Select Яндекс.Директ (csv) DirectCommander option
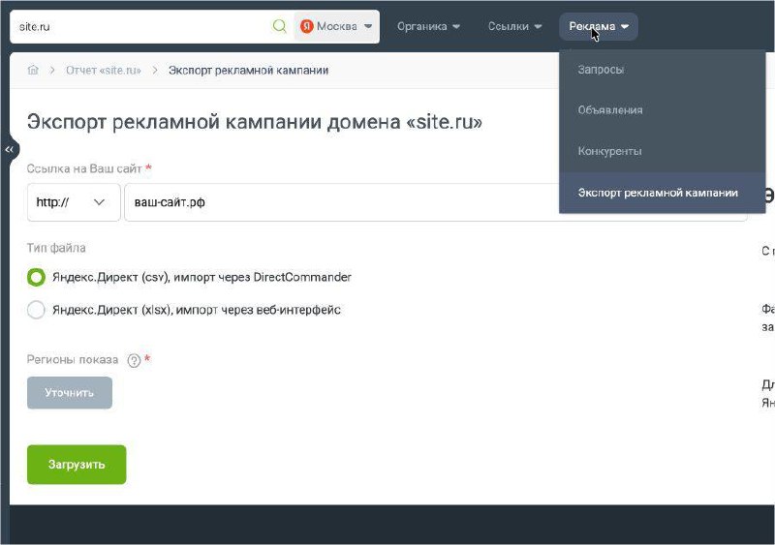Image resolution: width=775 pixels, height=545 pixels. click(x=36, y=277)
